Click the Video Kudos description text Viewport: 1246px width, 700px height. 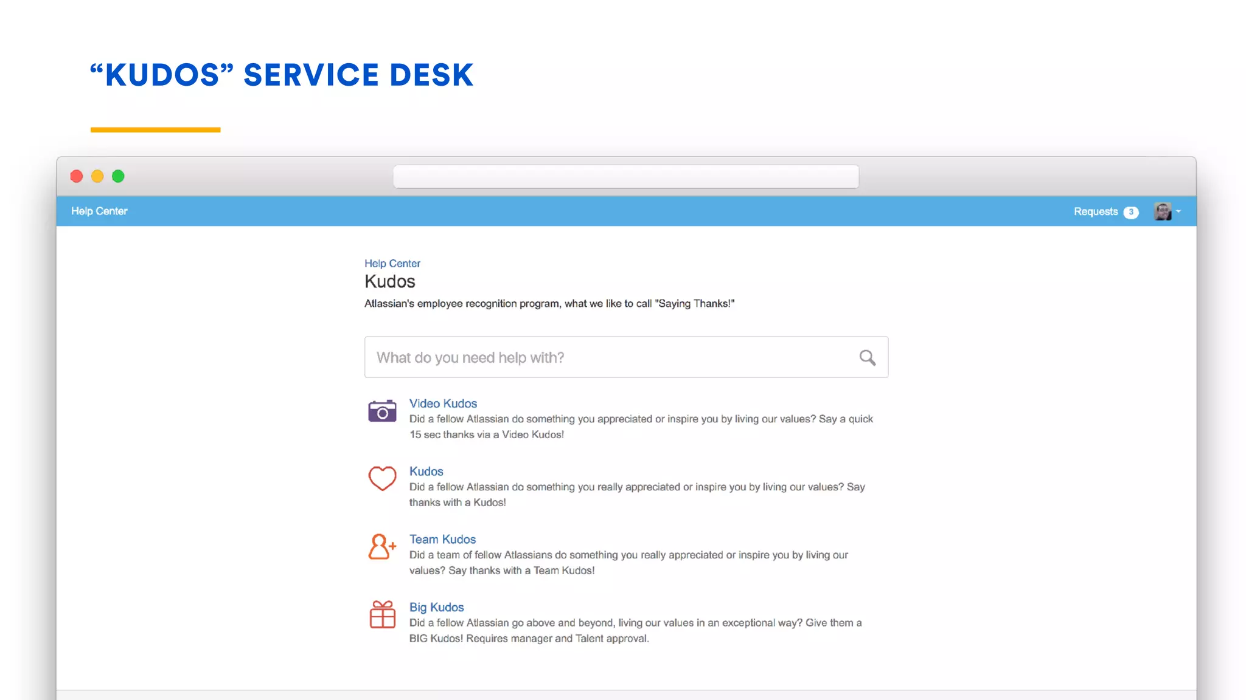click(x=641, y=427)
